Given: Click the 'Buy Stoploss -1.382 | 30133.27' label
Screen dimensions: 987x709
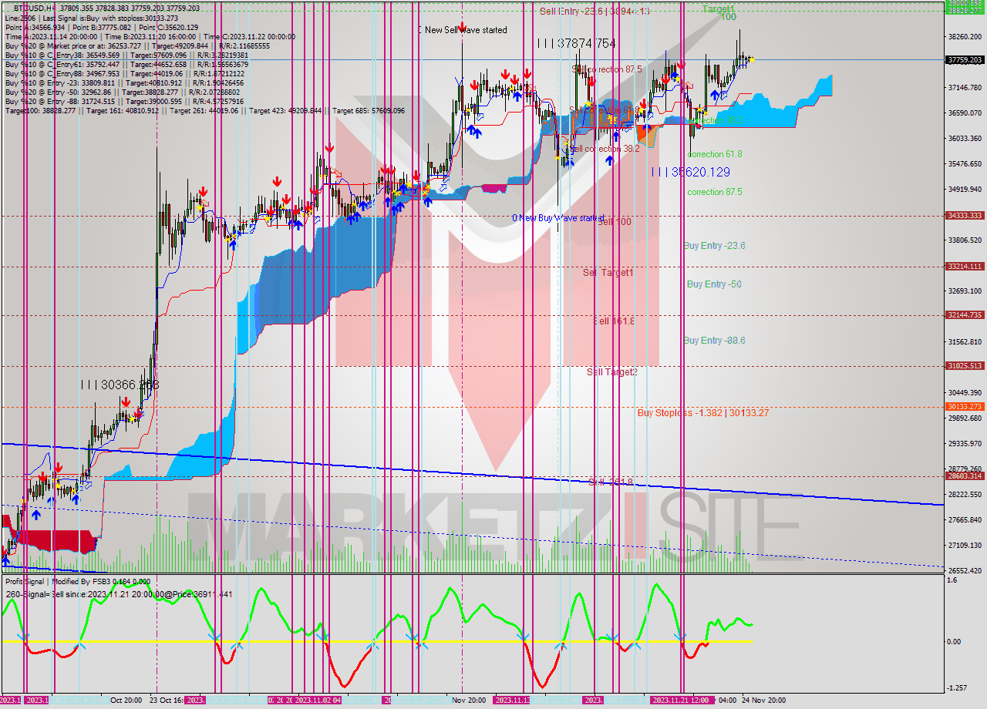Looking at the screenshot, I should coord(703,412).
